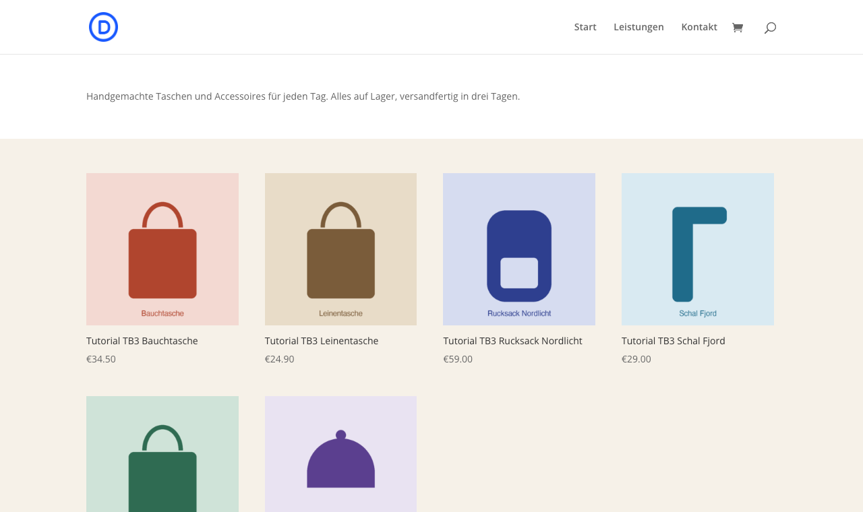Image resolution: width=863 pixels, height=512 pixels.
Task: Open the Schal Fjord product image
Action: tap(698, 249)
